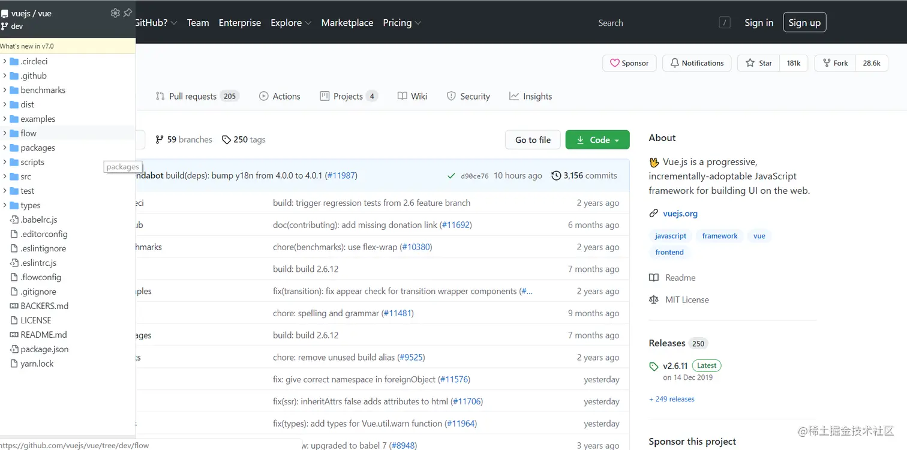Click the 181k star count
This screenshot has height=450, width=907.
[794, 63]
